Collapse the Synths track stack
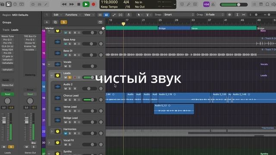Screen dimensions: 276x155 (x=49, y=153)
